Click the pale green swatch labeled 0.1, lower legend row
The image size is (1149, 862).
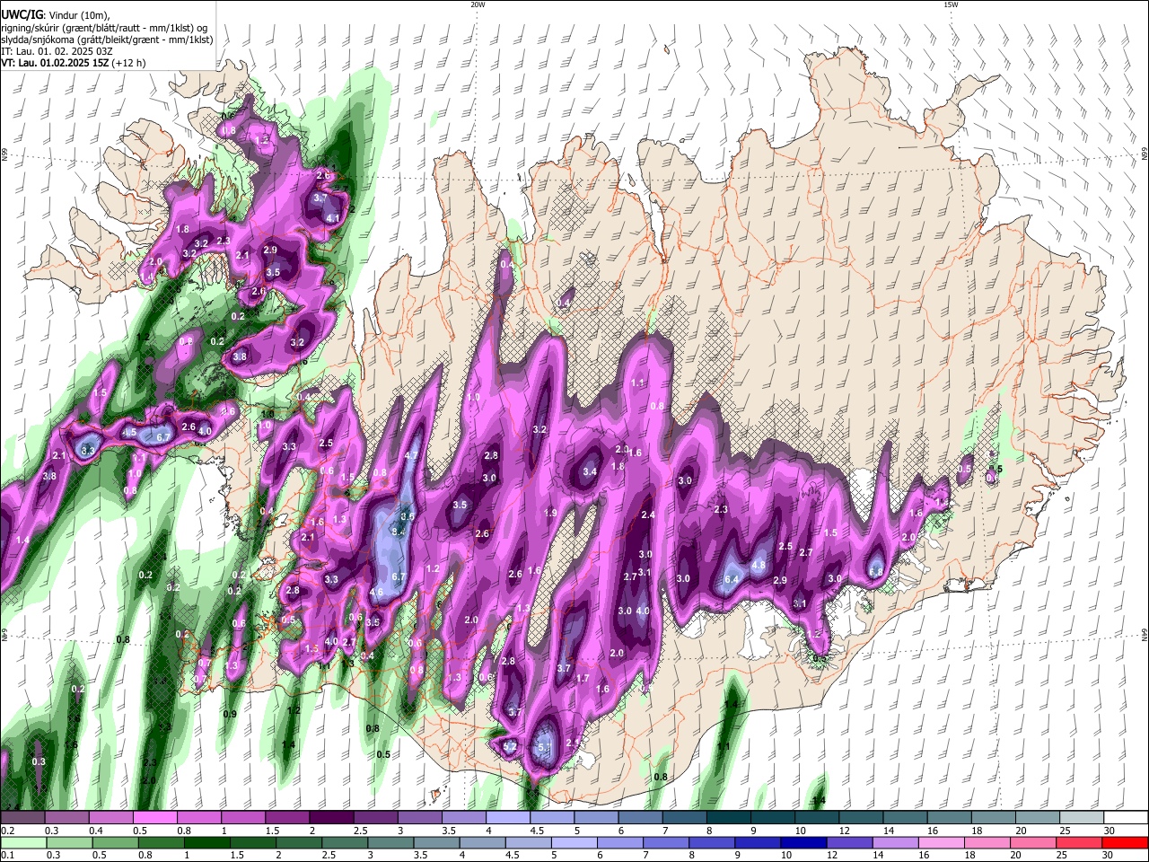[22, 842]
